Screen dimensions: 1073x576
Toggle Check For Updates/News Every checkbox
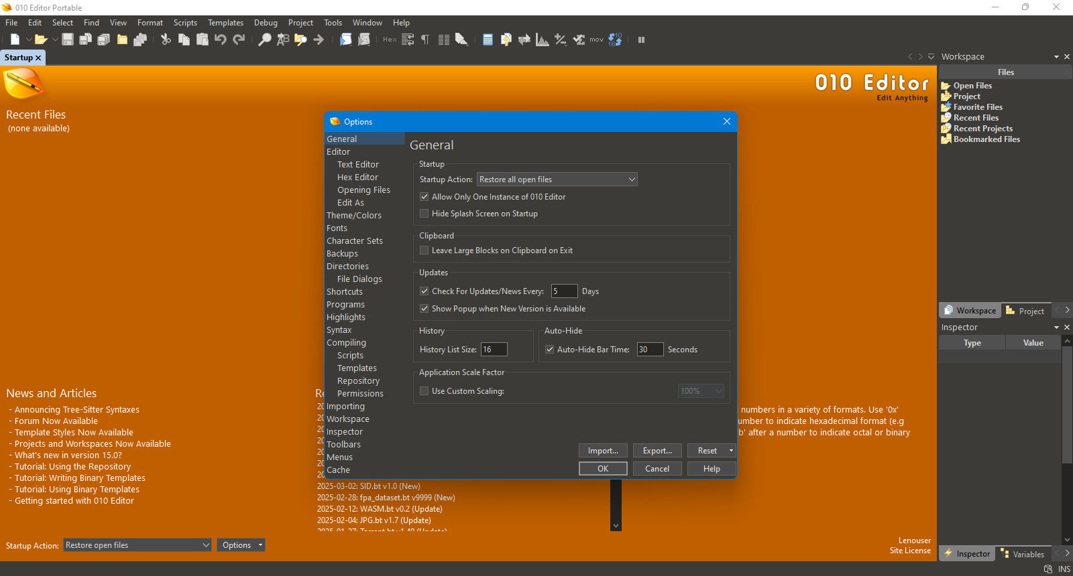tap(424, 291)
